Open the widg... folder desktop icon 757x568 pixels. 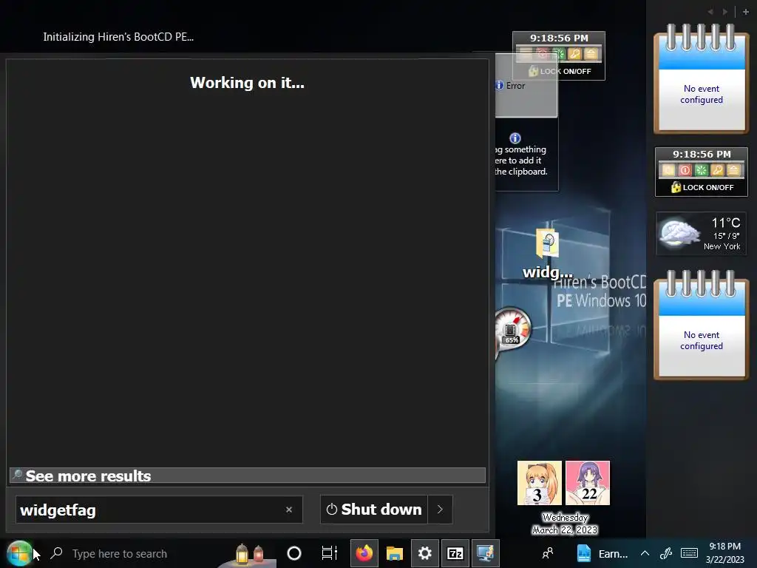tap(548, 254)
